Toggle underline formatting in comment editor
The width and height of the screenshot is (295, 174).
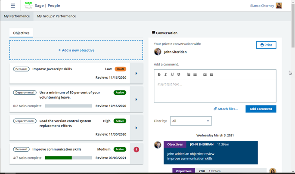172,75
